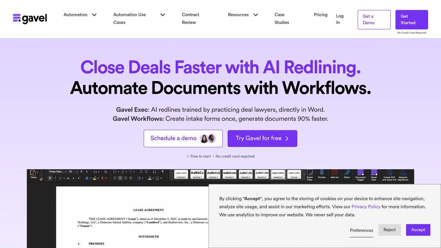Click the blue Text Effects A icon
This screenshot has height=248, width=441.
tap(87, 178)
